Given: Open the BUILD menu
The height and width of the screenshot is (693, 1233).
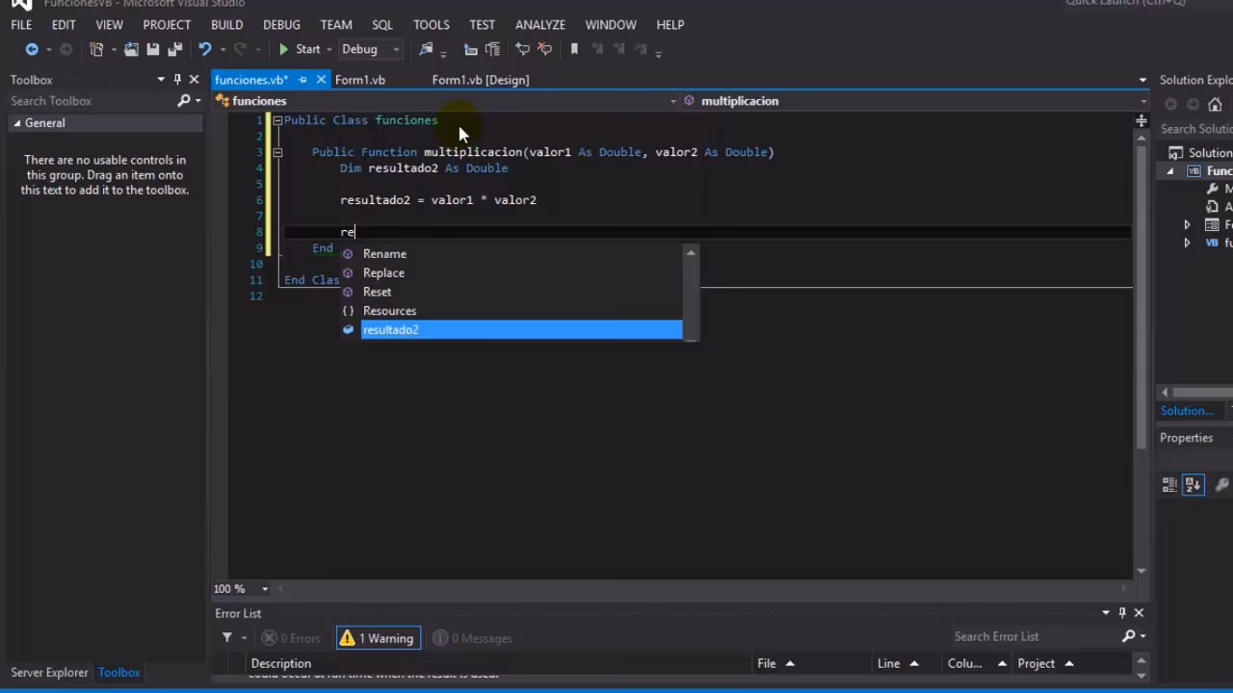Looking at the screenshot, I should coord(226,24).
